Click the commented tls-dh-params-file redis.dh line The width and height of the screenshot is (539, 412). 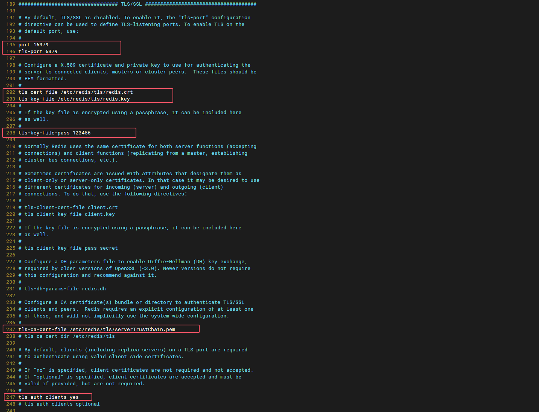(62, 289)
